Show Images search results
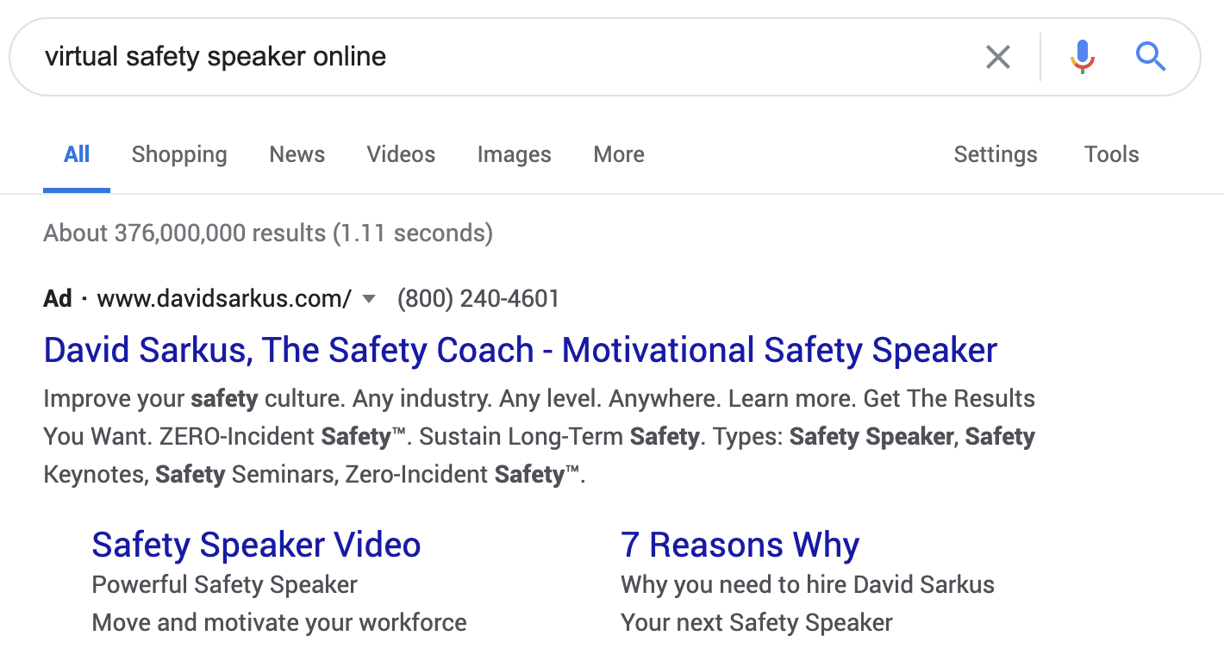1224x667 pixels. pyautogui.click(x=514, y=155)
